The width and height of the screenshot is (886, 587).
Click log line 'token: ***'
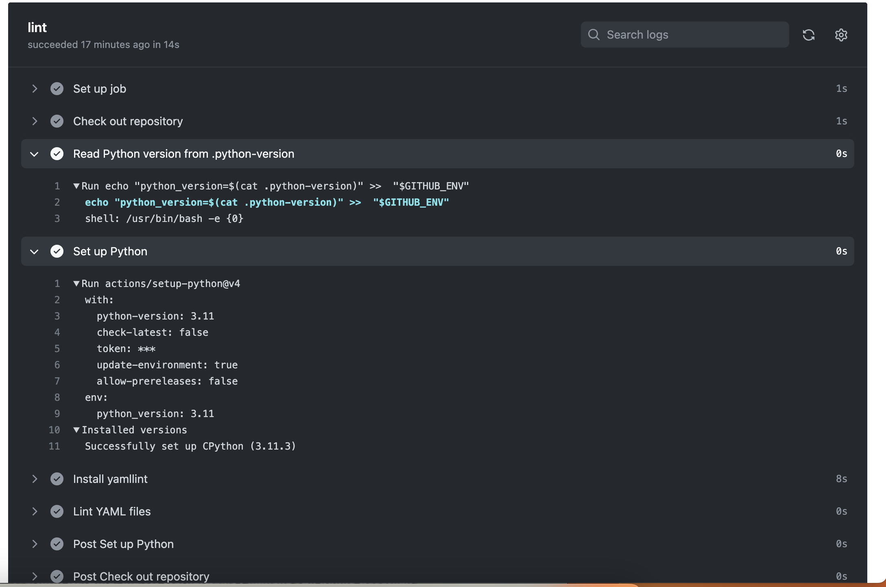click(126, 349)
